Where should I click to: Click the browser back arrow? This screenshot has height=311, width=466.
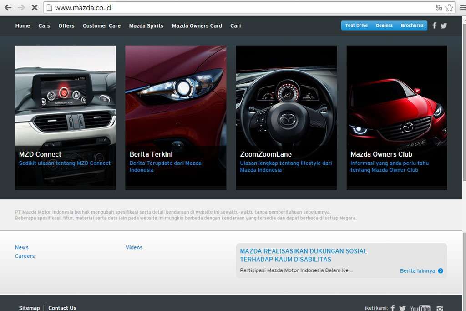pyautogui.click(x=8, y=7)
